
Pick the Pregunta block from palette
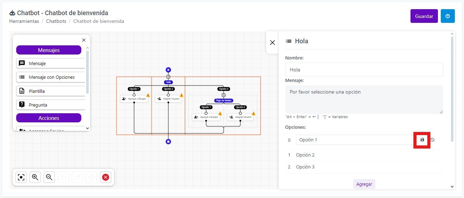click(x=51, y=105)
